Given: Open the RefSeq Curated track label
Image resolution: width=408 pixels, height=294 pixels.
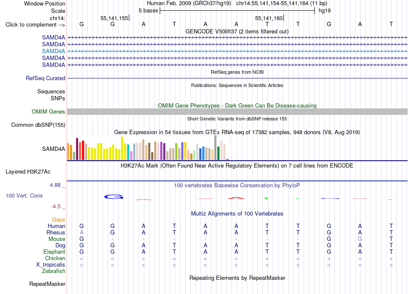Looking at the screenshot, I should click(45, 78).
